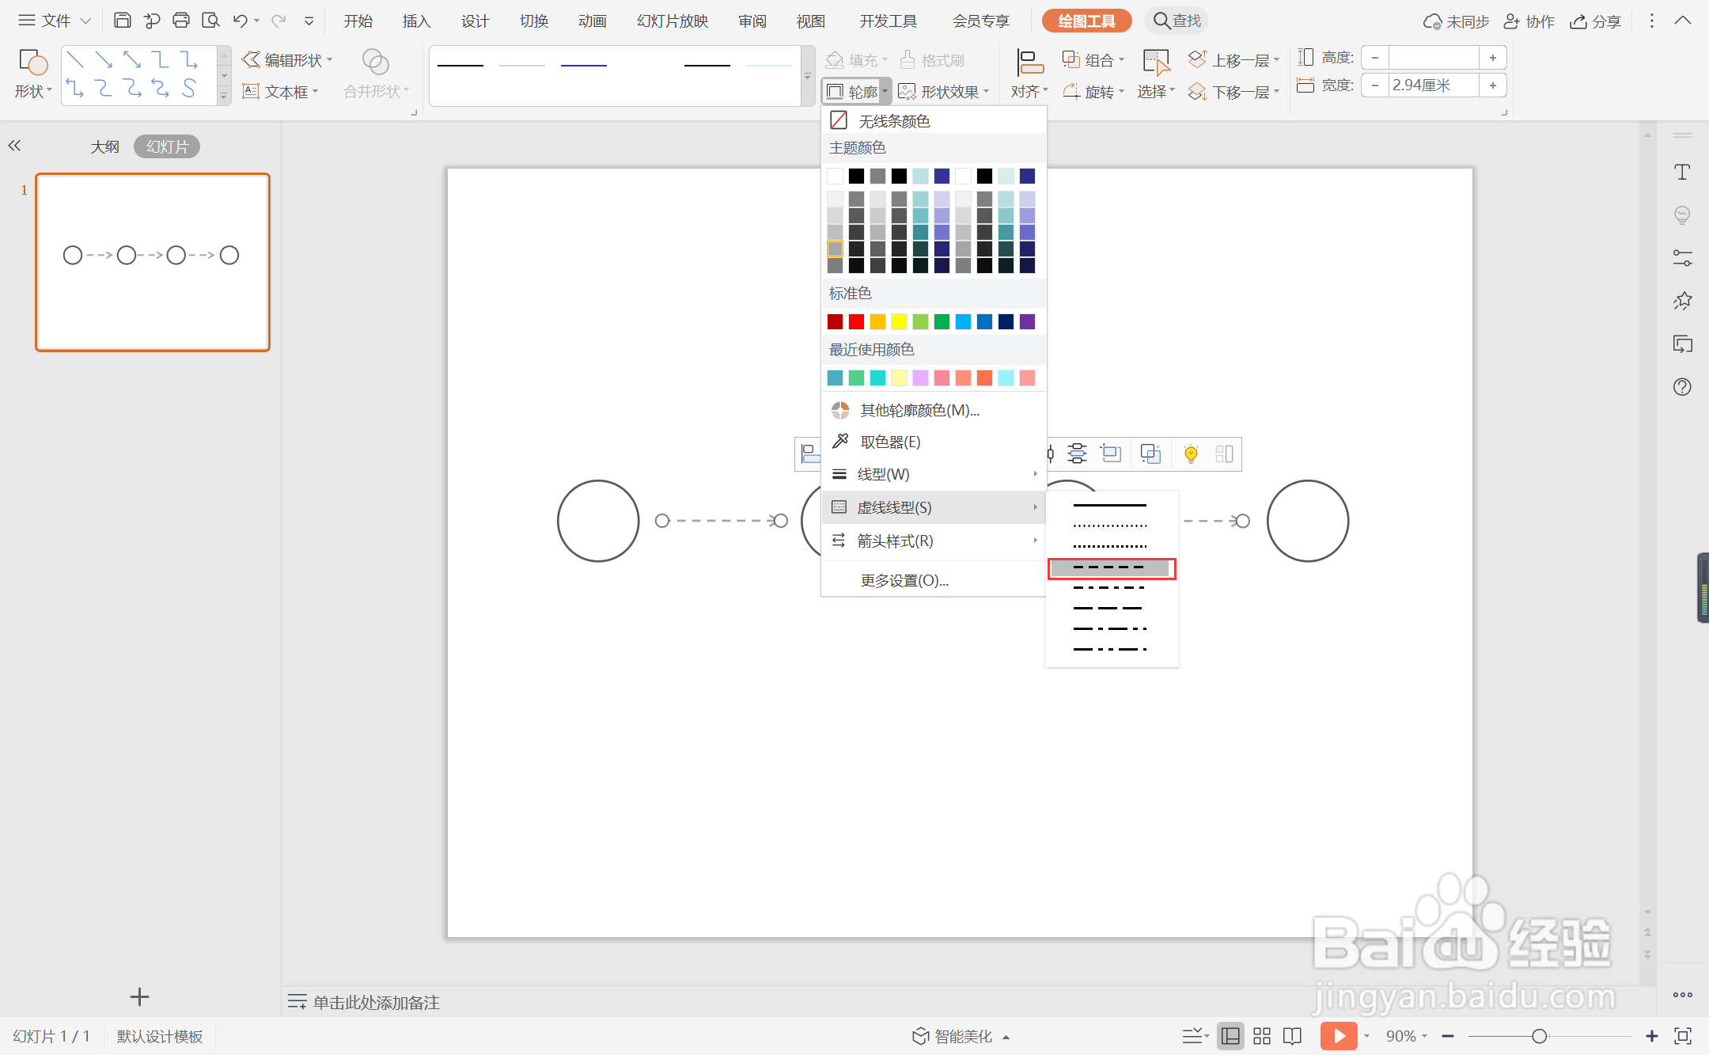Open Other outline colors (其他轮廓颜色) dialog
This screenshot has width=1709, height=1055.
[x=919, y=410]
